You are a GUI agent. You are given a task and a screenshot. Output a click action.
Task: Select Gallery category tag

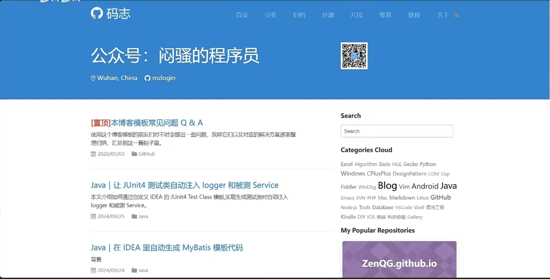point(415,217)
